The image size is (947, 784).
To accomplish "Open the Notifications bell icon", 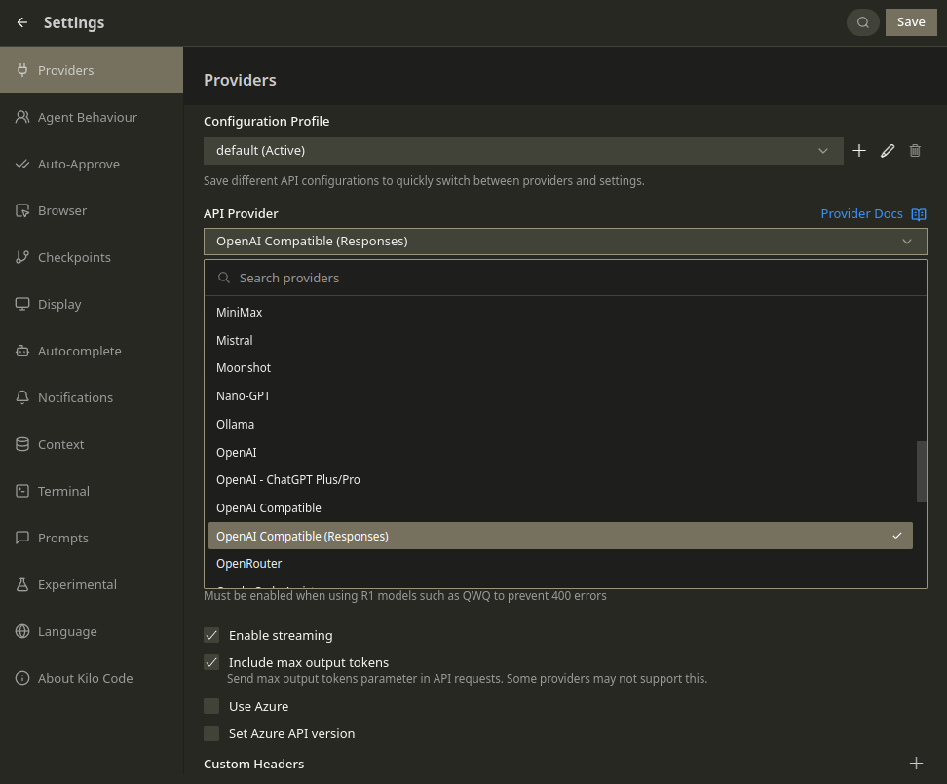I will [x=22, y=397].
